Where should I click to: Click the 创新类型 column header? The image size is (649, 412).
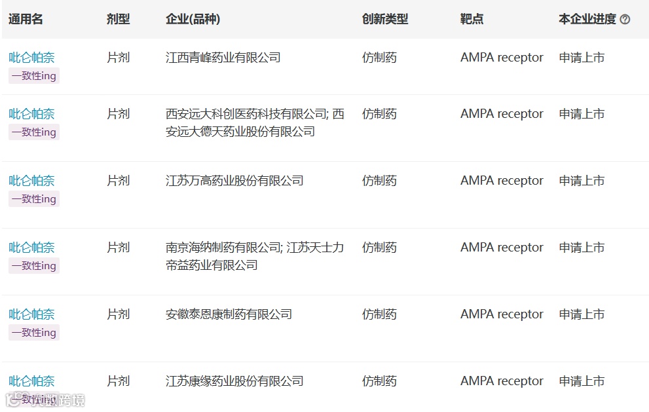385,19
